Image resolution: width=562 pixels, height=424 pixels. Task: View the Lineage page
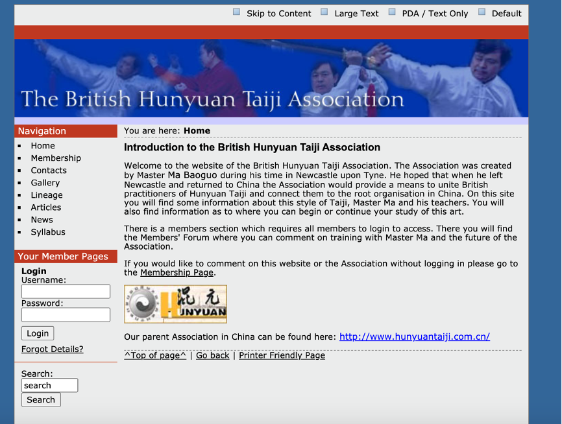[47, 195]
